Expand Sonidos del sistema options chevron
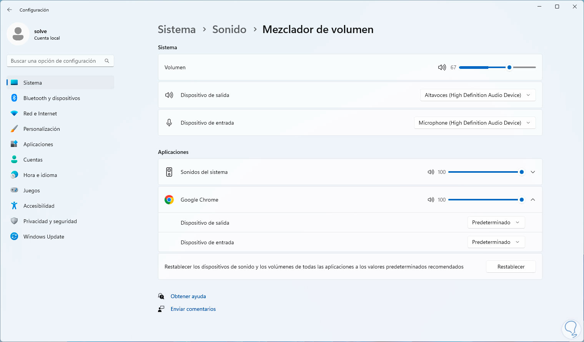 tap(533, 172)
